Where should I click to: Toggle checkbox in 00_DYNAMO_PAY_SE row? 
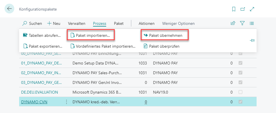coord(240,54)
